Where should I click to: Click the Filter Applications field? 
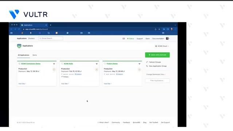[157, 81]
